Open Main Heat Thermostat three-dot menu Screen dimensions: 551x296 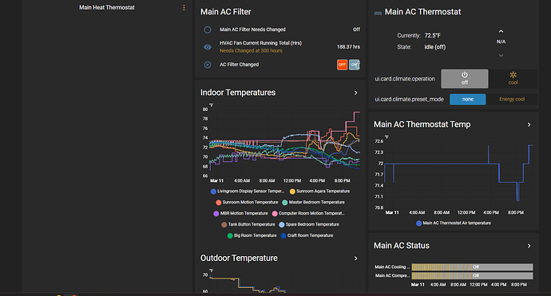tap(184, 8)
